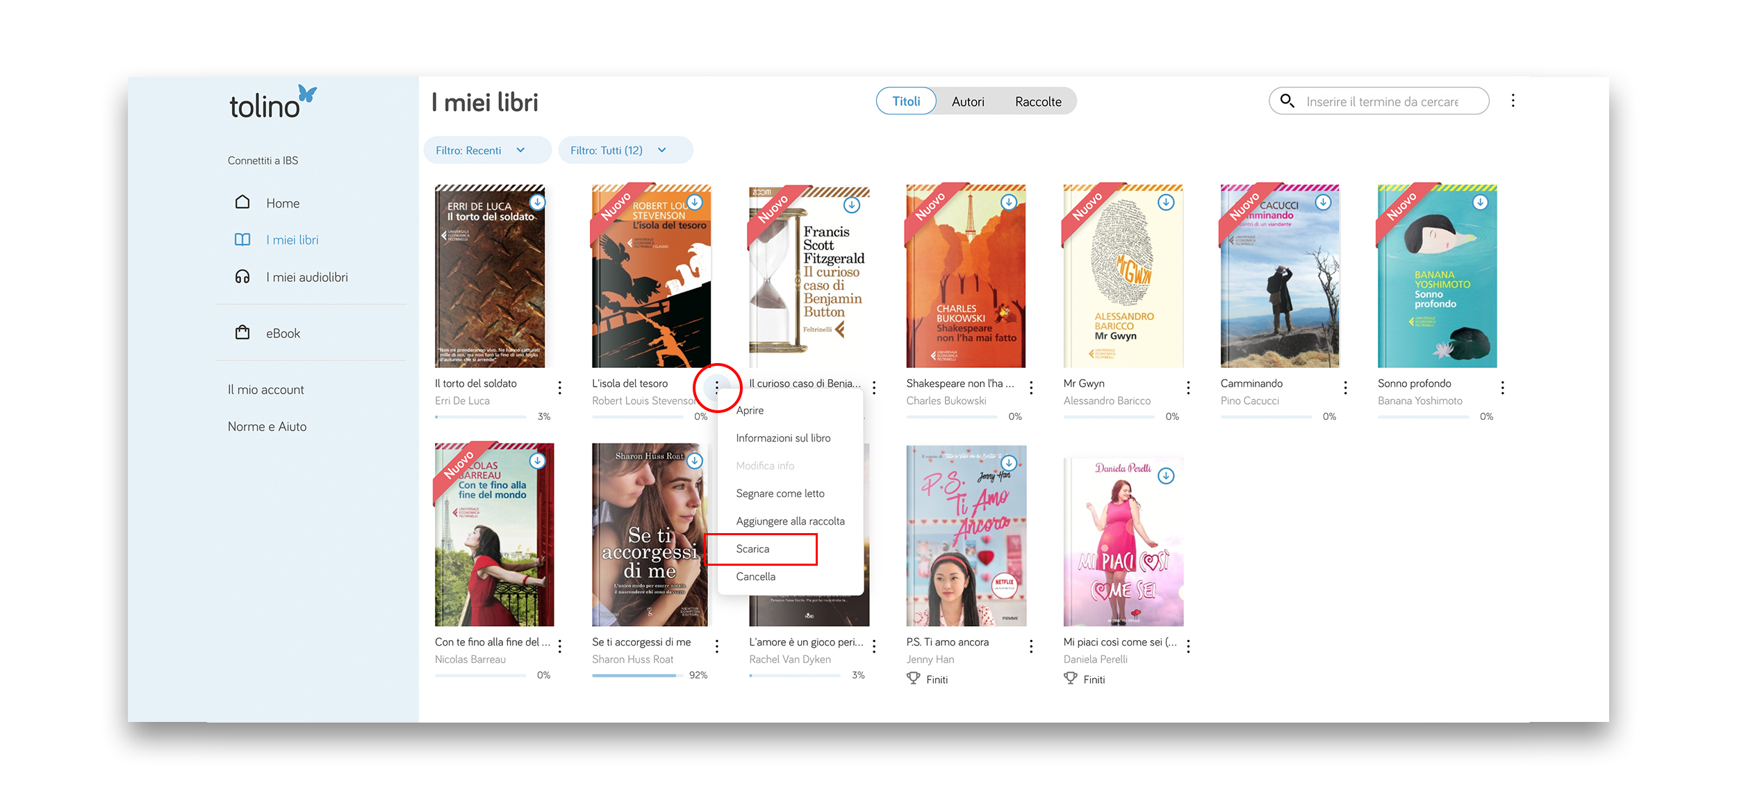Click the title Camminando
1737x799 pixels.
(x=1251, y=383)
